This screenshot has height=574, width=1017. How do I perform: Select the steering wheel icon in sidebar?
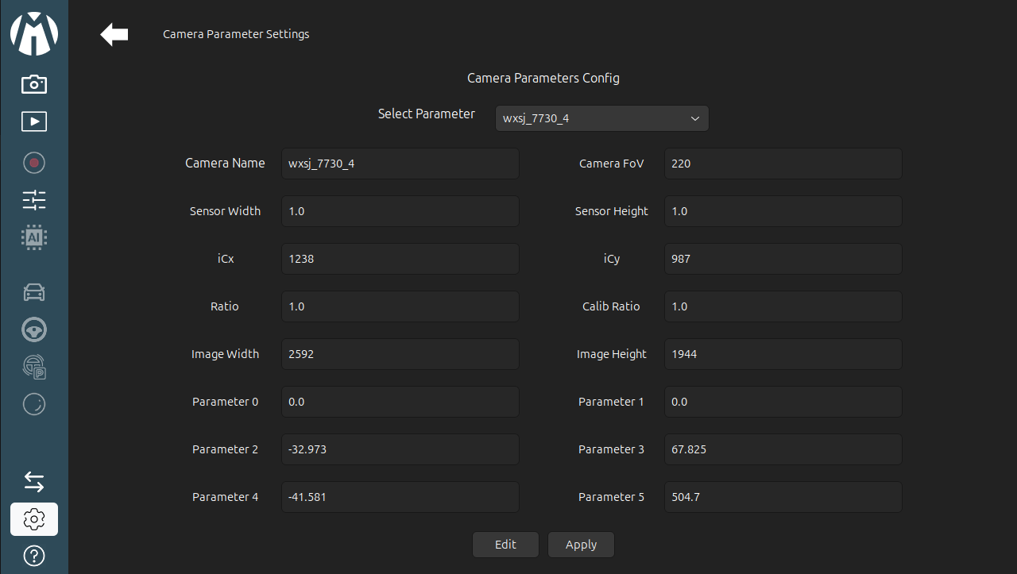coord(34,329)
